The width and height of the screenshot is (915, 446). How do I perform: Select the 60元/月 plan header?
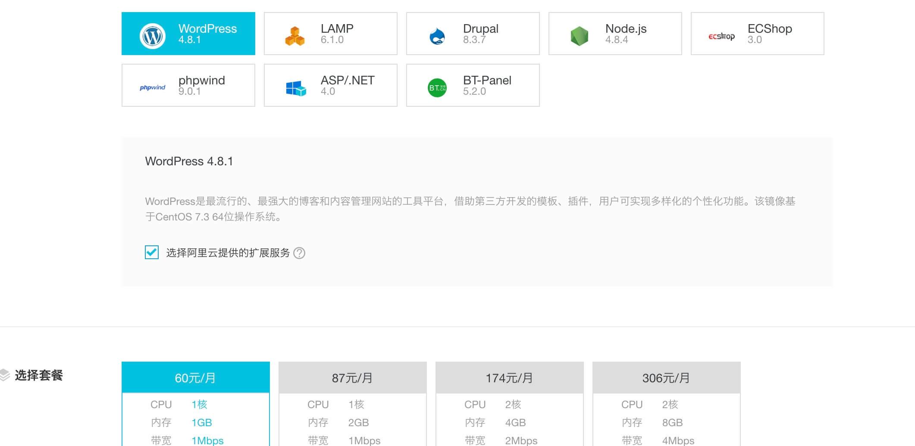(196, 378)
